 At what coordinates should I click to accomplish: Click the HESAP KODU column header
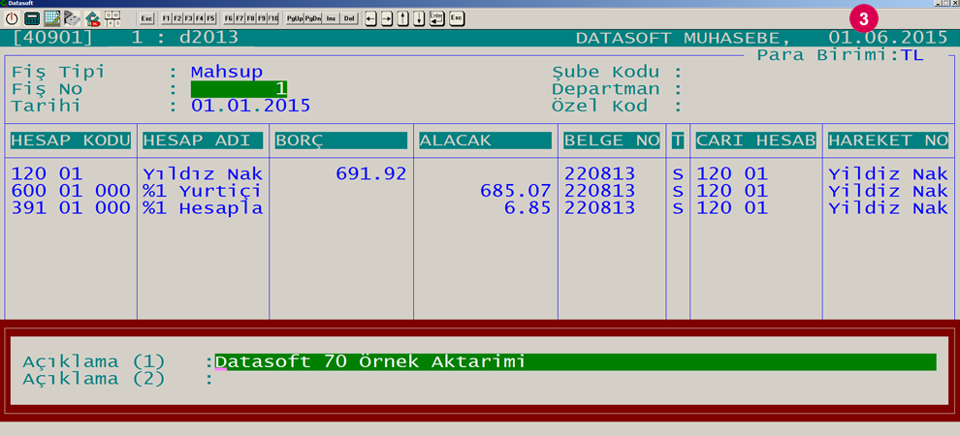[71, 140]
